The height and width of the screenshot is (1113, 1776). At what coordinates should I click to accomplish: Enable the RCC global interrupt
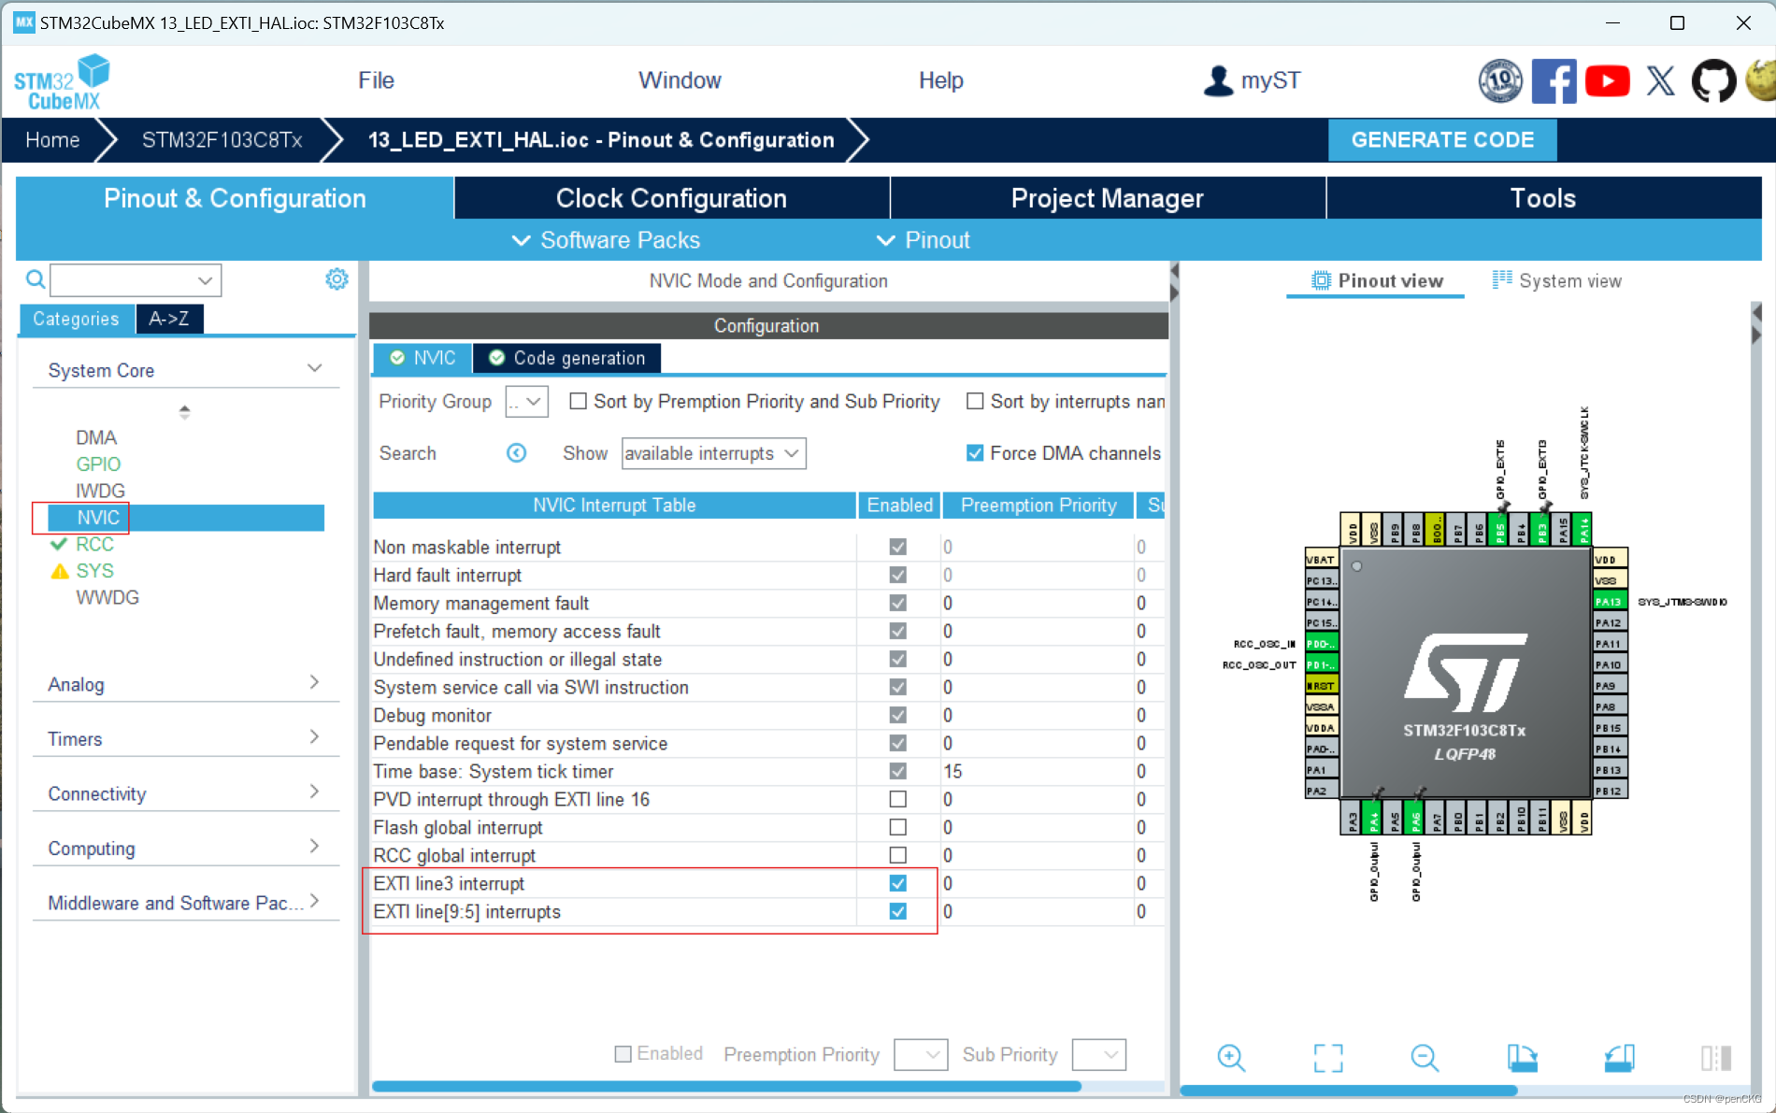pos(897,855)
